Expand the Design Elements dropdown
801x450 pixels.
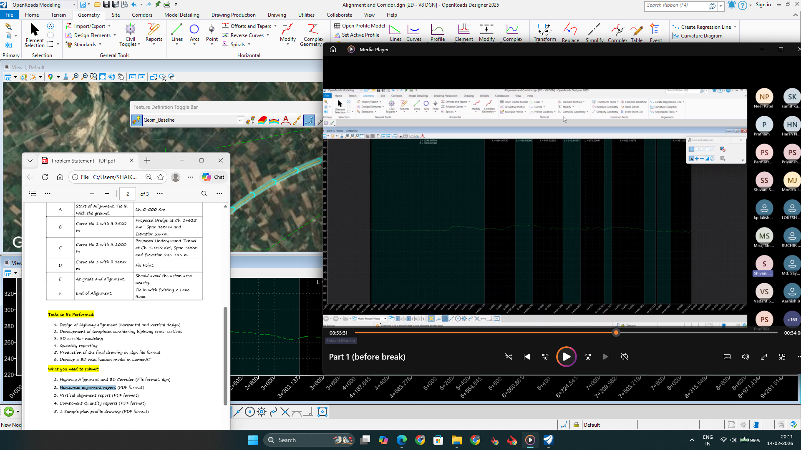coord(114,35)
